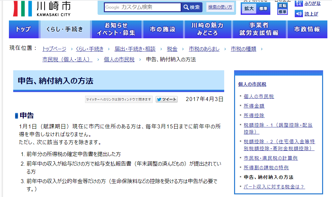The height and width of the screenshot is (197, 332).
Task: Open sidebar heading 個人の市民税
Action: [252, 84]
